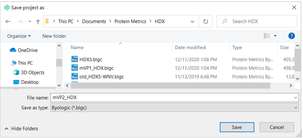Viewport: 303px width, 138px height.
Task: Open the Help button
Action: tap(291, 36)
